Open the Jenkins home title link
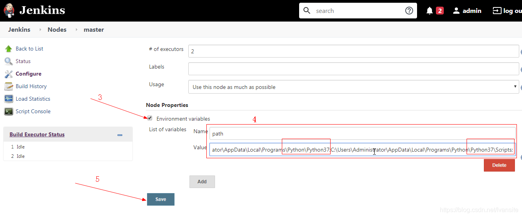The height and width of the screenshot is (217, 522). pyautogui.click(x=42, y=11)
